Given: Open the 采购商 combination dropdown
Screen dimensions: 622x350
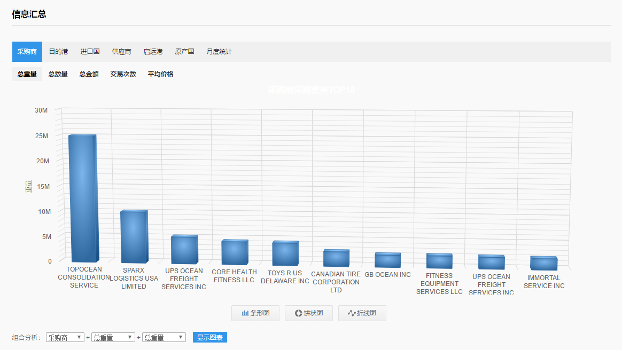Looking at the screenshot, I should tap(65, 337).
